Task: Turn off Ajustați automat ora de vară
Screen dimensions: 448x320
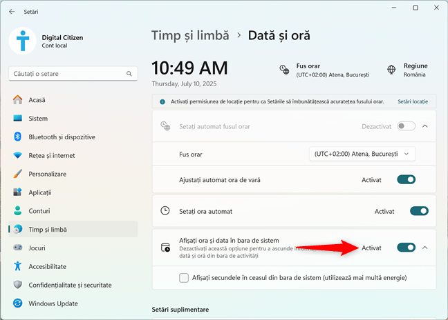Action: (406, 179)
